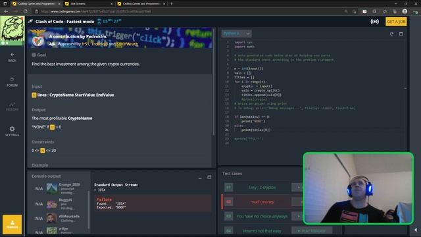Select test case 01 Easy : 2 cryptos
Viewport: 421px width, 237px height.
[x=262, y=187]
